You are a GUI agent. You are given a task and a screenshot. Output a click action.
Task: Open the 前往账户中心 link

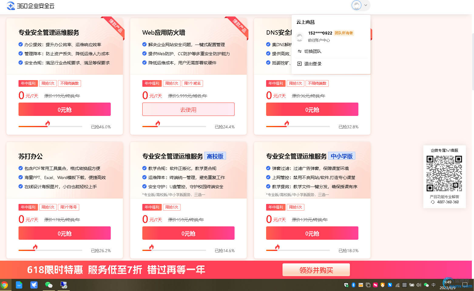pos(319,40)
